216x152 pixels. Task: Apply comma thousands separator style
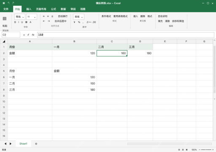83,22
